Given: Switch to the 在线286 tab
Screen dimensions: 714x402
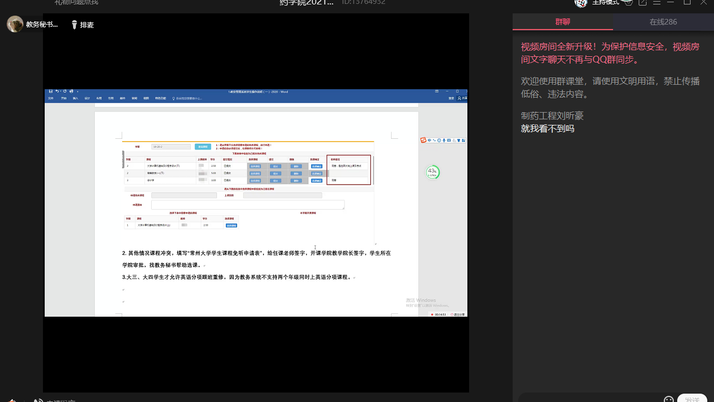Looking at the screenshot, I should pyautogui.click(x=663, y=22).
